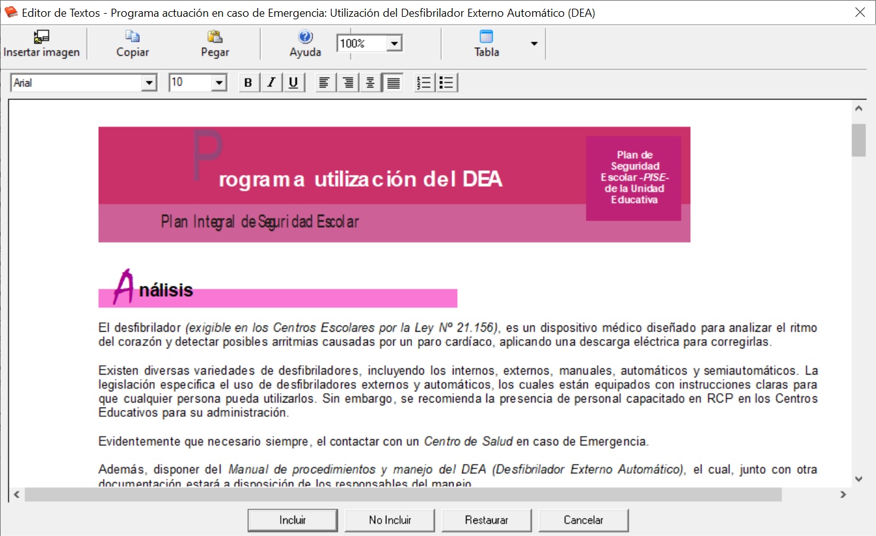Align text to the left
The image size is (876, 536).
[324, 83]
